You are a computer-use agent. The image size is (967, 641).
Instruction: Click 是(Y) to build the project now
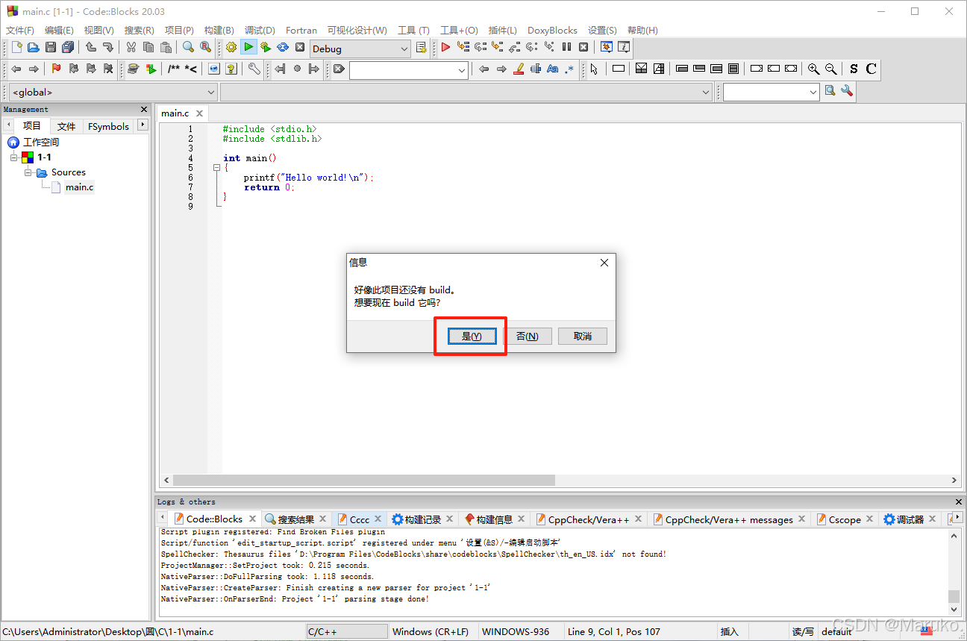pos(470,336)
